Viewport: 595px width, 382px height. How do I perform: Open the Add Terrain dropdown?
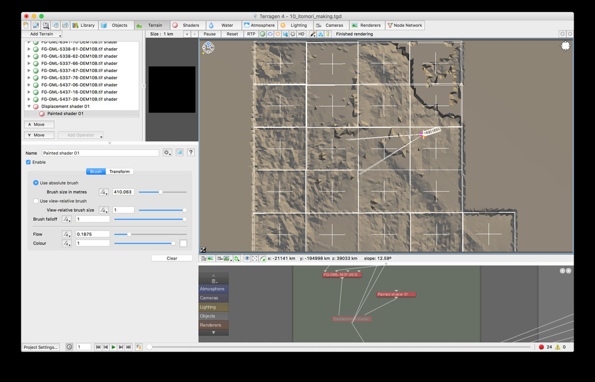click(42, 34)
